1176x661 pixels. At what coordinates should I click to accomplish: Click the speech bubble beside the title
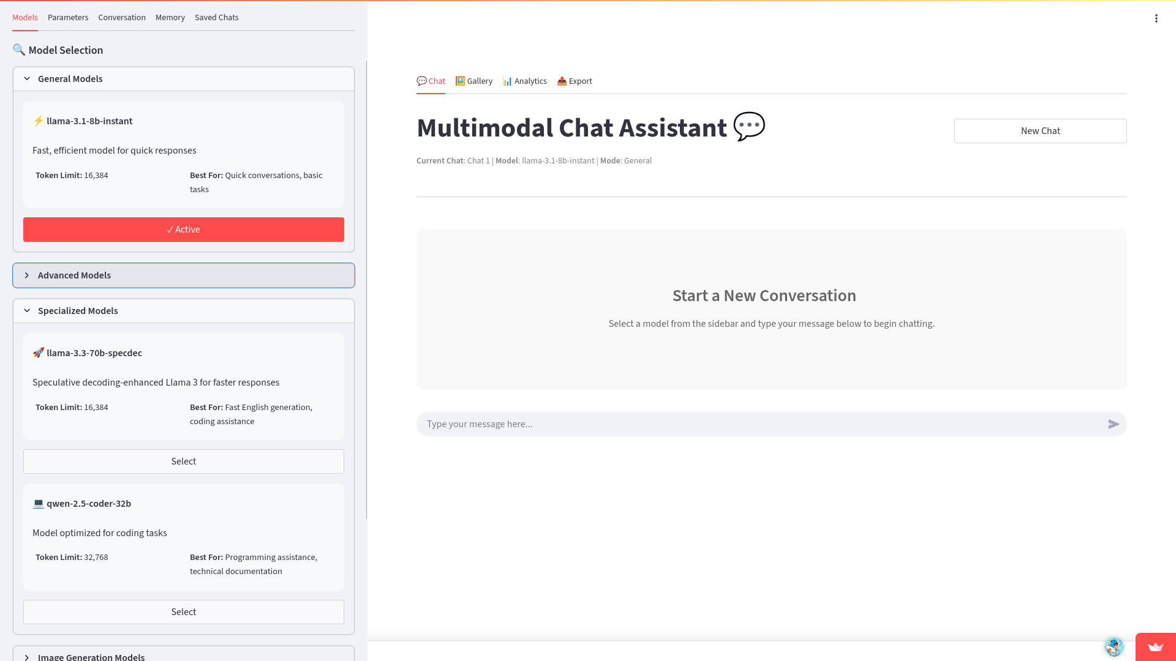(x=749, y=127)
